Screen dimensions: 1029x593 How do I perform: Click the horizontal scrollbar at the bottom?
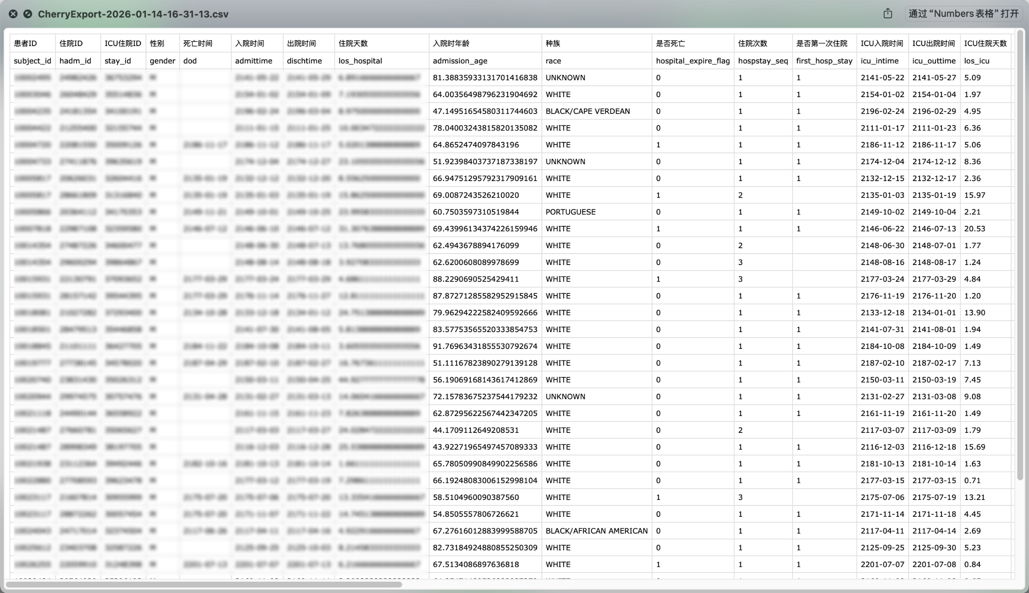coord(204,584)
